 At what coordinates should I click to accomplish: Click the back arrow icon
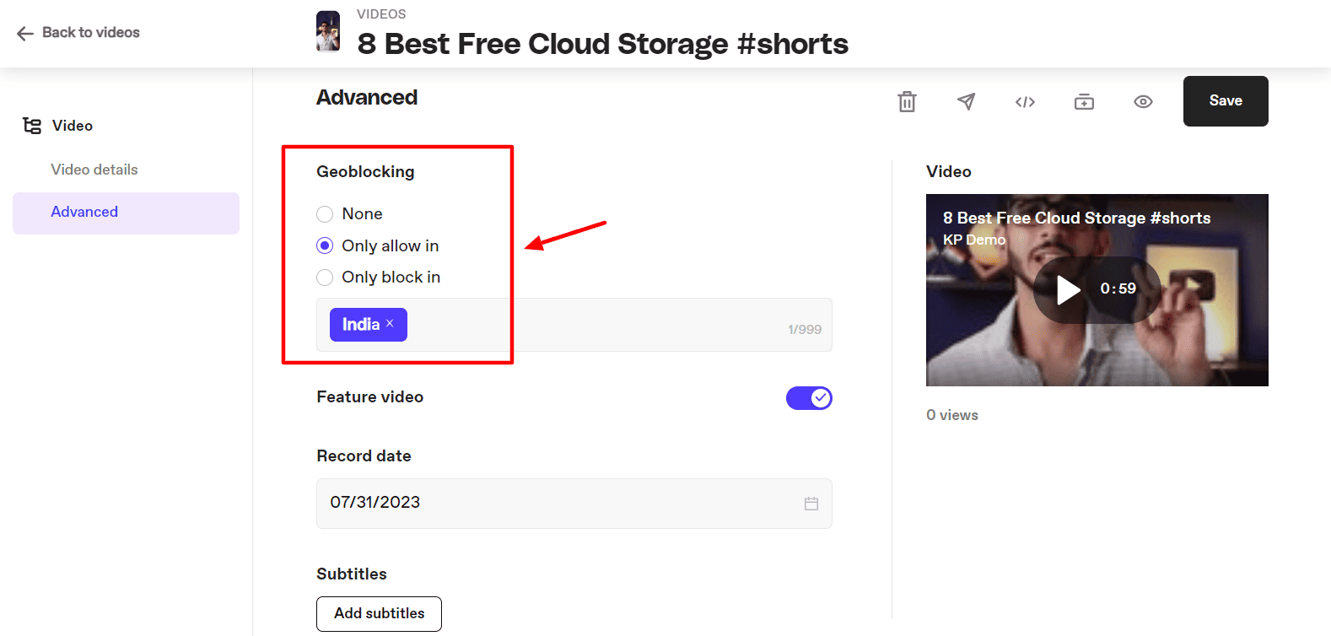point(25,33)
